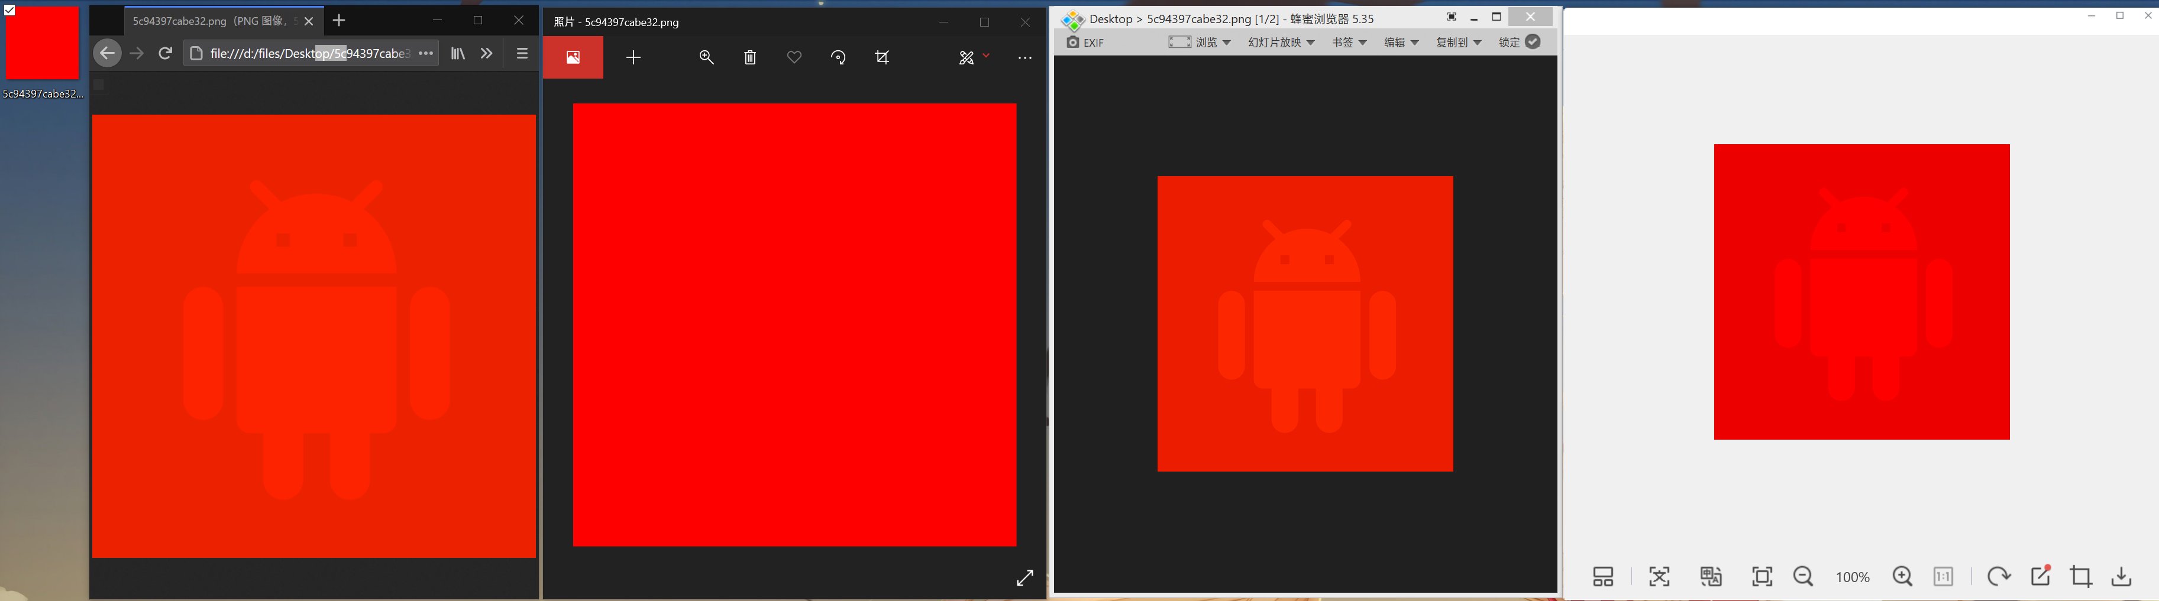
Task: Show actual size with 1:1 icon
Action: [1944, 576]
